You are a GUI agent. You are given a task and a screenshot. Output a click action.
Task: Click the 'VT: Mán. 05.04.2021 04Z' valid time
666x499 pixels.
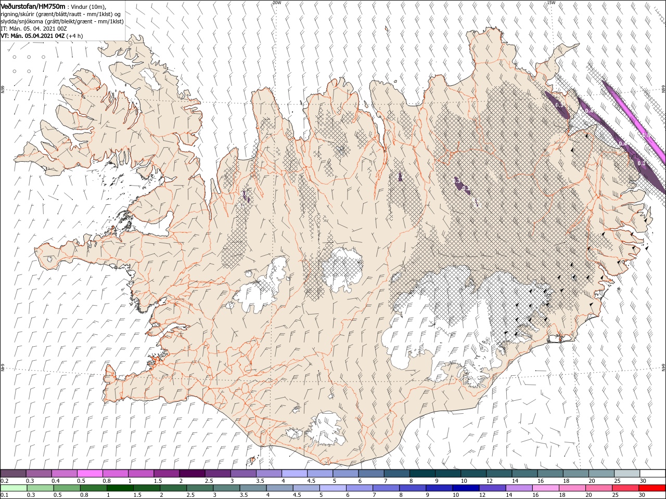click(32, 36)
